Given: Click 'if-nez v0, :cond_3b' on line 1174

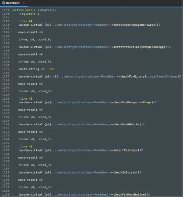Looking at the screenshot, I should [35, 139].
